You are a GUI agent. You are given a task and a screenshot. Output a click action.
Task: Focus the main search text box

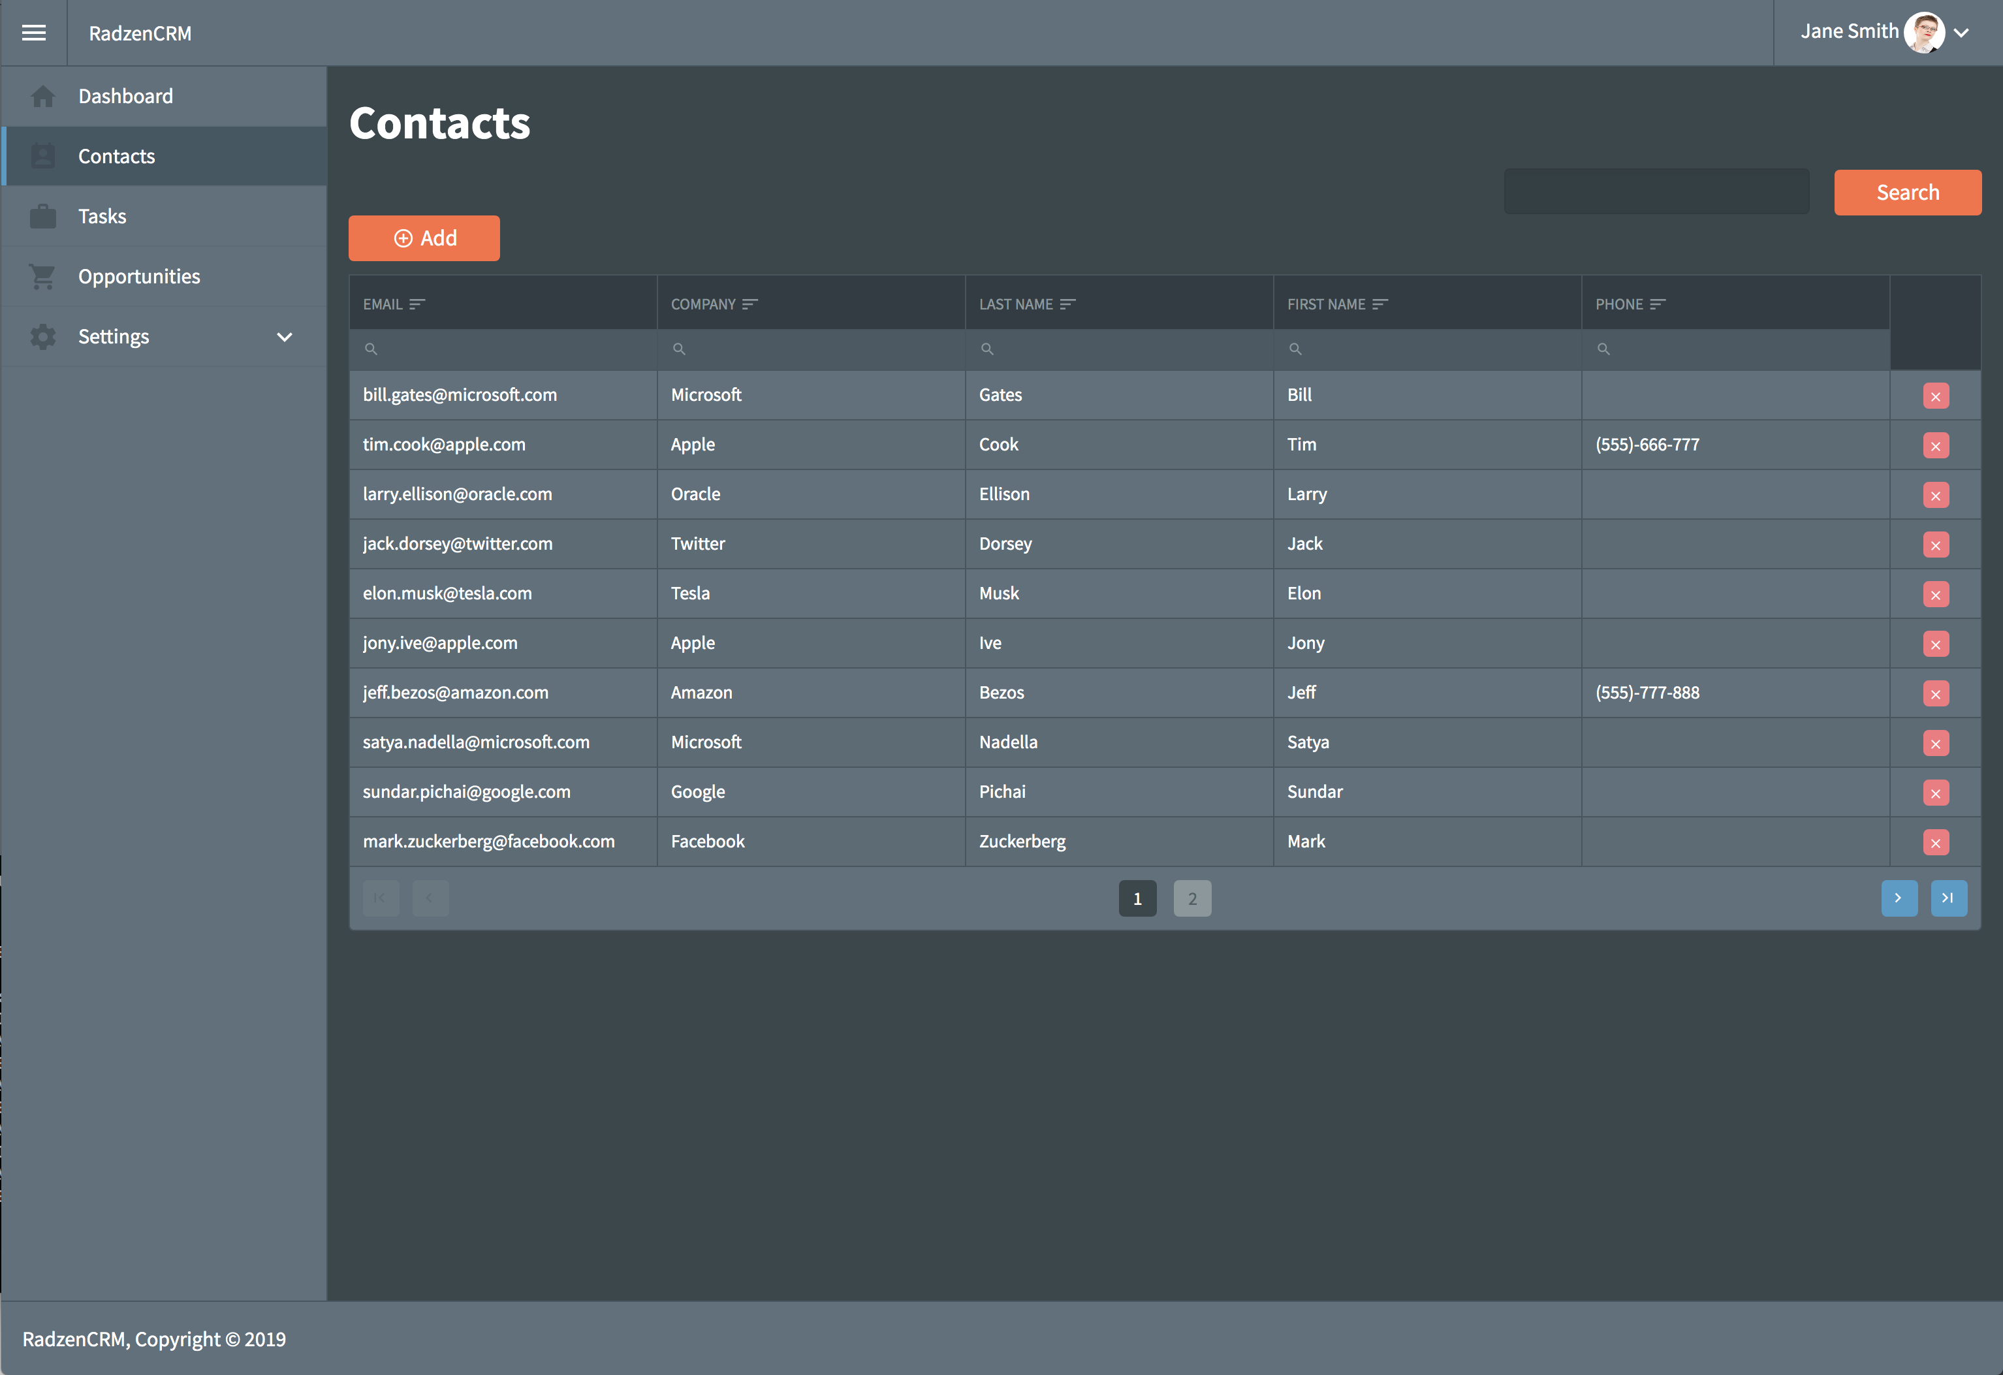coord(1656,191)
